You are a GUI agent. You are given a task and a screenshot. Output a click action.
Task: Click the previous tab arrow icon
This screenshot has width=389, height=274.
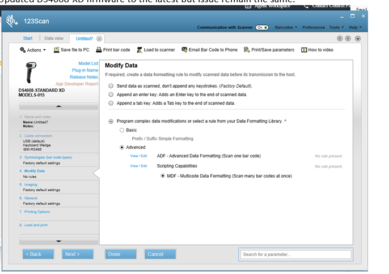pos(340,38)
